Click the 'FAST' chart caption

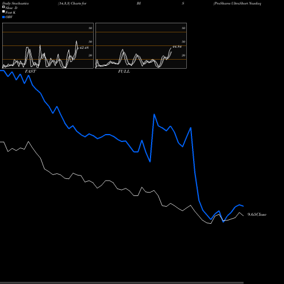30,72
